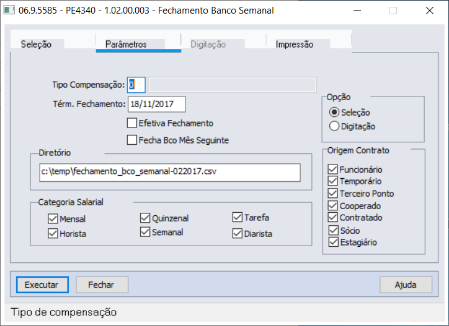This screenshot has width=449, height=326.
Task: Open Ajuda help button
Action: (406, 285)
